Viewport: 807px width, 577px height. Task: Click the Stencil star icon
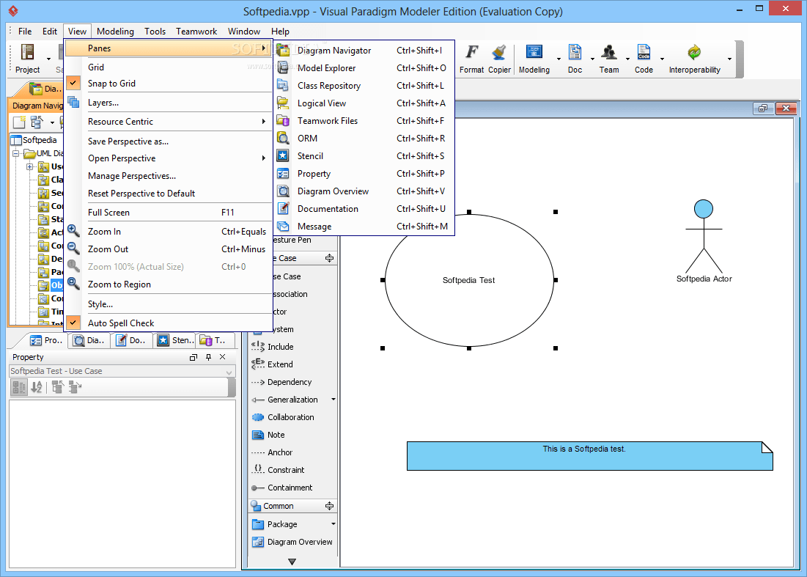282,155
